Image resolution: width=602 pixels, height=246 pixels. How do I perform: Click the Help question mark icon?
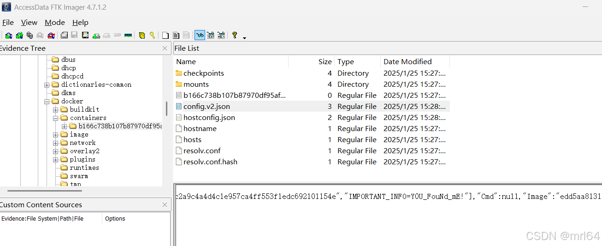(x=235, y=35)
